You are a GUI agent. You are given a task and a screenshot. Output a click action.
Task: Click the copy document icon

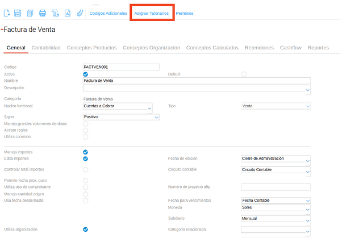[31, 12]
